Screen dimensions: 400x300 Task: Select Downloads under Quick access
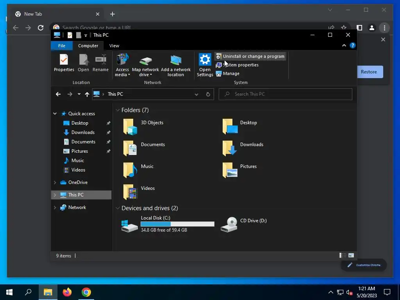83,132
